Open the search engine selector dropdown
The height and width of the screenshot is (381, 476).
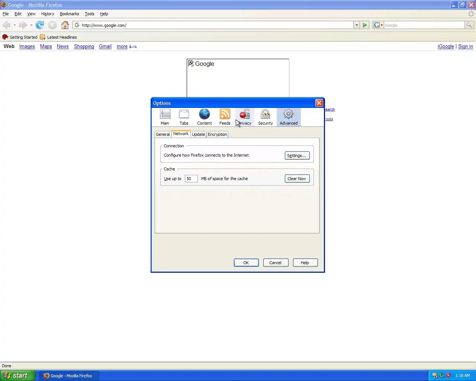[x=378, y=25]
